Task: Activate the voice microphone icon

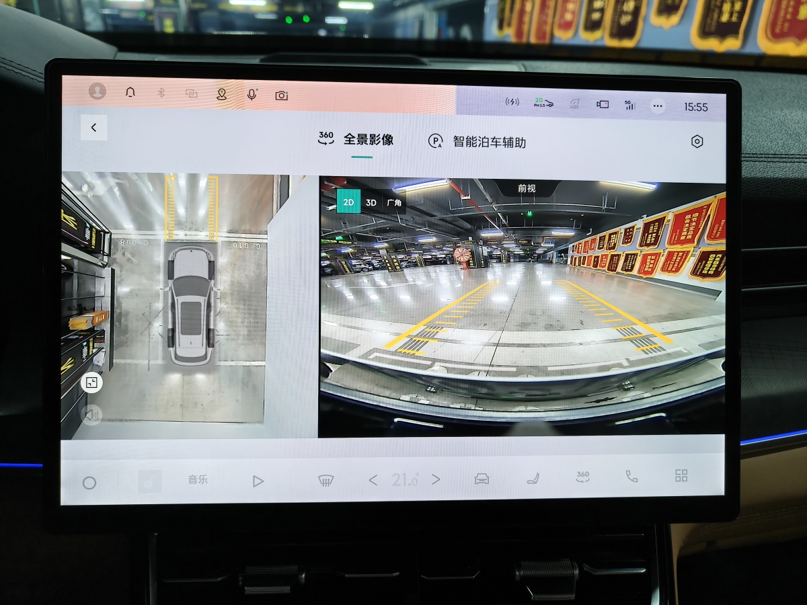Action: (252, 95)
